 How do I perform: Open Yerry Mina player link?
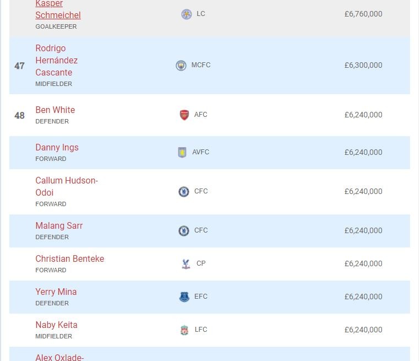(x=56, y=292)
